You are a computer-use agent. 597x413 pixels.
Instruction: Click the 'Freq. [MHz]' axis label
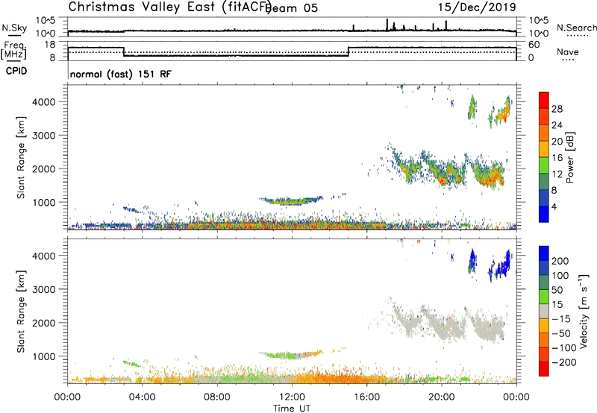pos(13,50)
